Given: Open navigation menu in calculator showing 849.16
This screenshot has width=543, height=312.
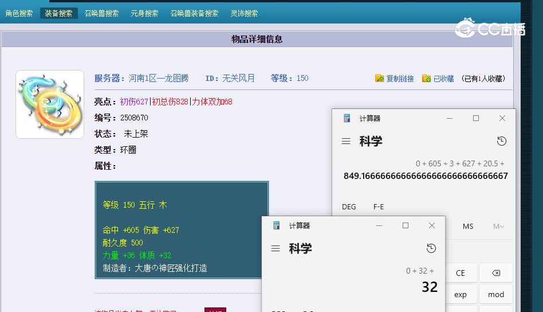Looking at the screenshot, I should (x=346, y=141).
